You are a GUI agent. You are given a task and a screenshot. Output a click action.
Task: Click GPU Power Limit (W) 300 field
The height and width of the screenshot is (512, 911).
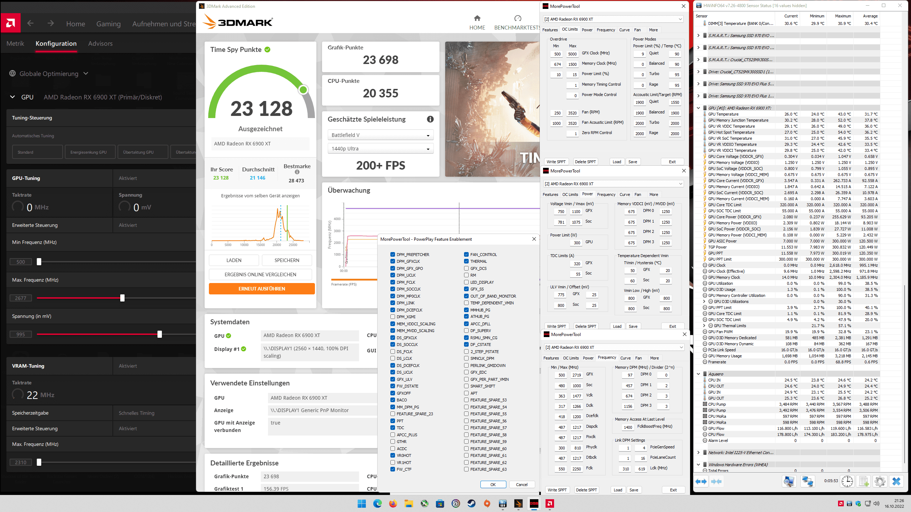576,243
